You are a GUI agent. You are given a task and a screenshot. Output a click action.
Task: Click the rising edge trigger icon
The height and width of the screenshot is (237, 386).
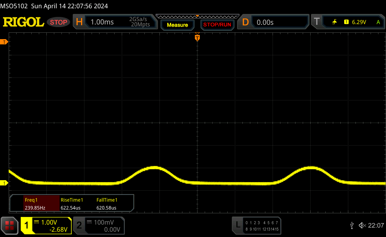pos(334,22)
